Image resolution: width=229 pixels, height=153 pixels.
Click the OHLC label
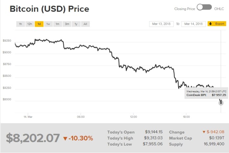(219, 9)
